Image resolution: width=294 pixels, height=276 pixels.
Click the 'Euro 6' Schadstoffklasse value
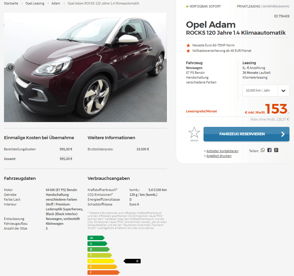134,204
